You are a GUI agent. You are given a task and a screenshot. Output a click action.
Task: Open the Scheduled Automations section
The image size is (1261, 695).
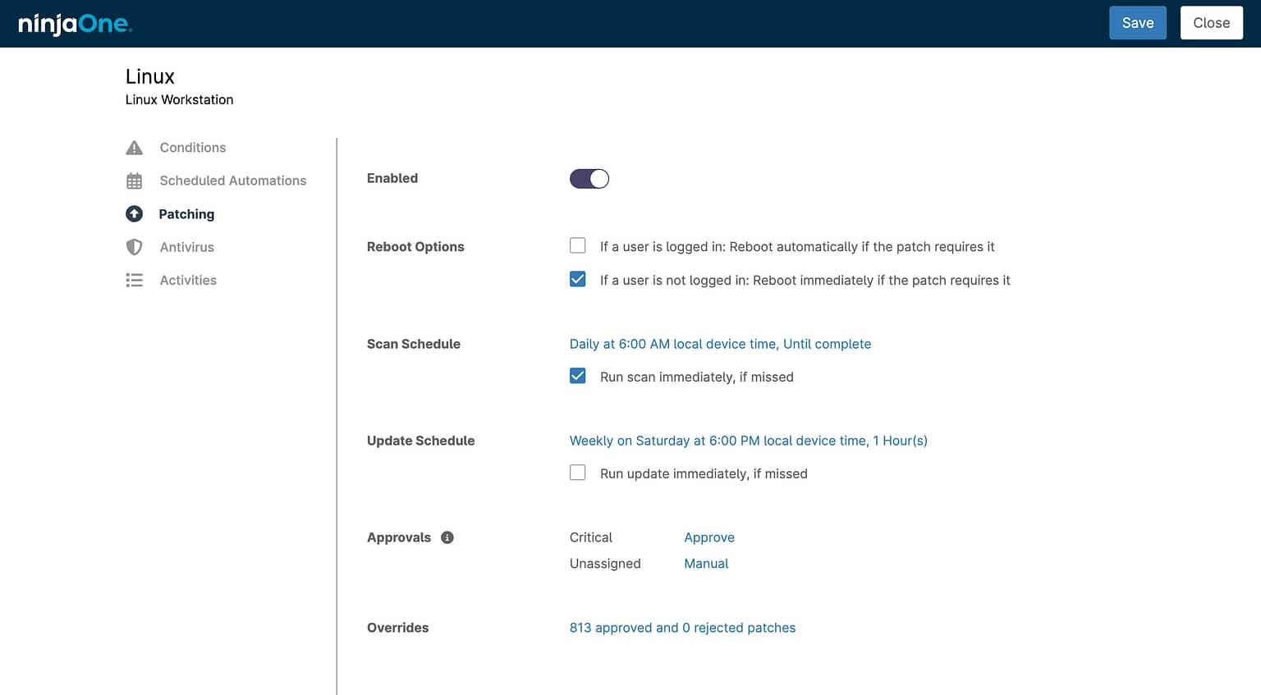click(x=232, y=181)
